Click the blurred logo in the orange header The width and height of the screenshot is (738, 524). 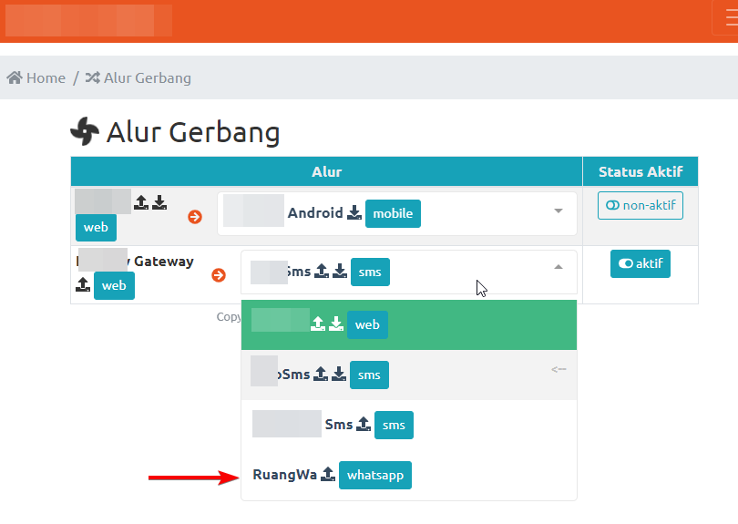(87, 20)
